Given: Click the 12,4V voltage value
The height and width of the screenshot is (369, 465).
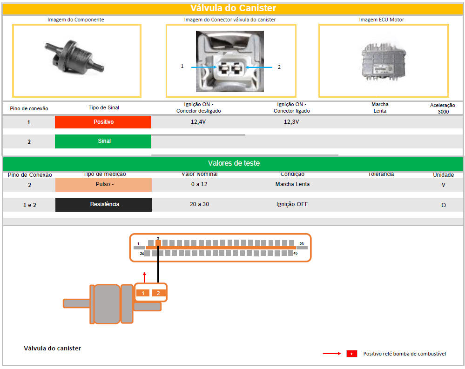Looking at the screenshot, I should pos(198,122).
